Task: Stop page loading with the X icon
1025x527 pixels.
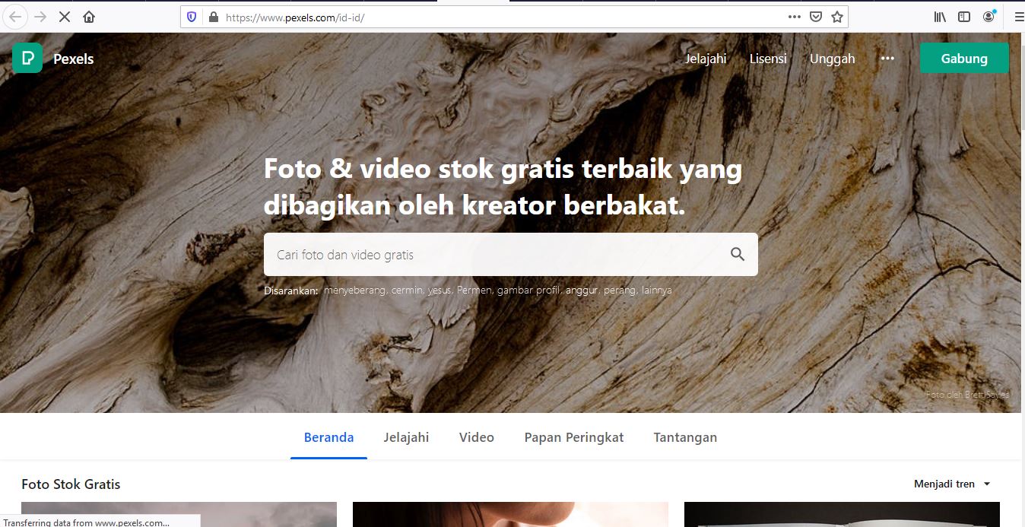Action: (64, 15)
